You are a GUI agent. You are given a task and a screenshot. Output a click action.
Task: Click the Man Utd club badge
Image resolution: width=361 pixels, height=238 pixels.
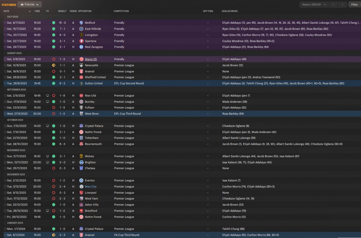[81, 96]
